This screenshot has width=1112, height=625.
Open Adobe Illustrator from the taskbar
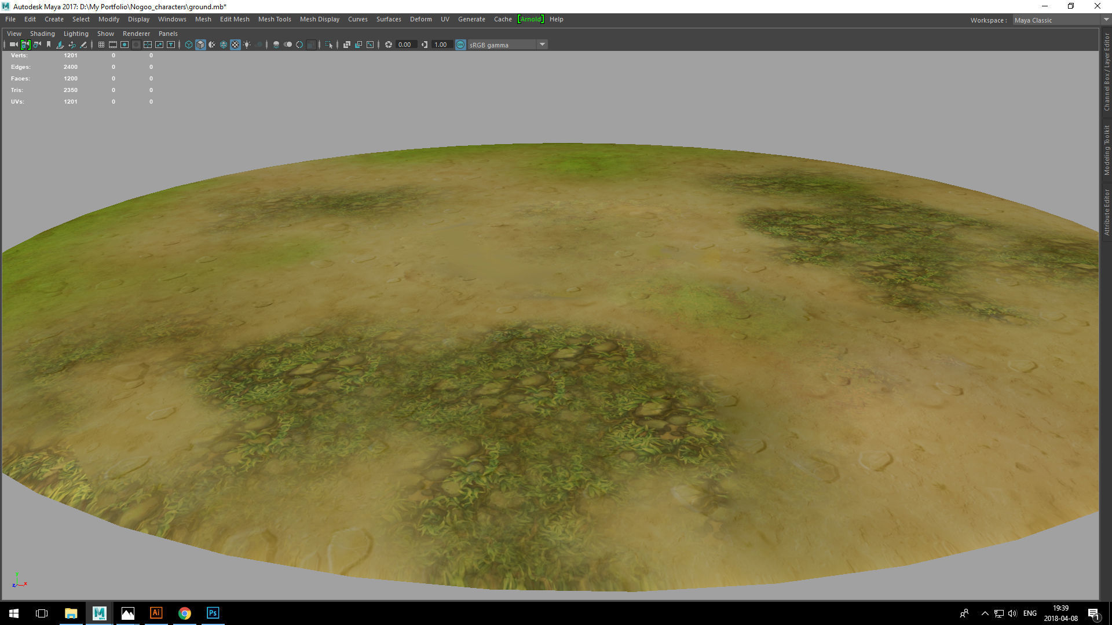(156, 613)
